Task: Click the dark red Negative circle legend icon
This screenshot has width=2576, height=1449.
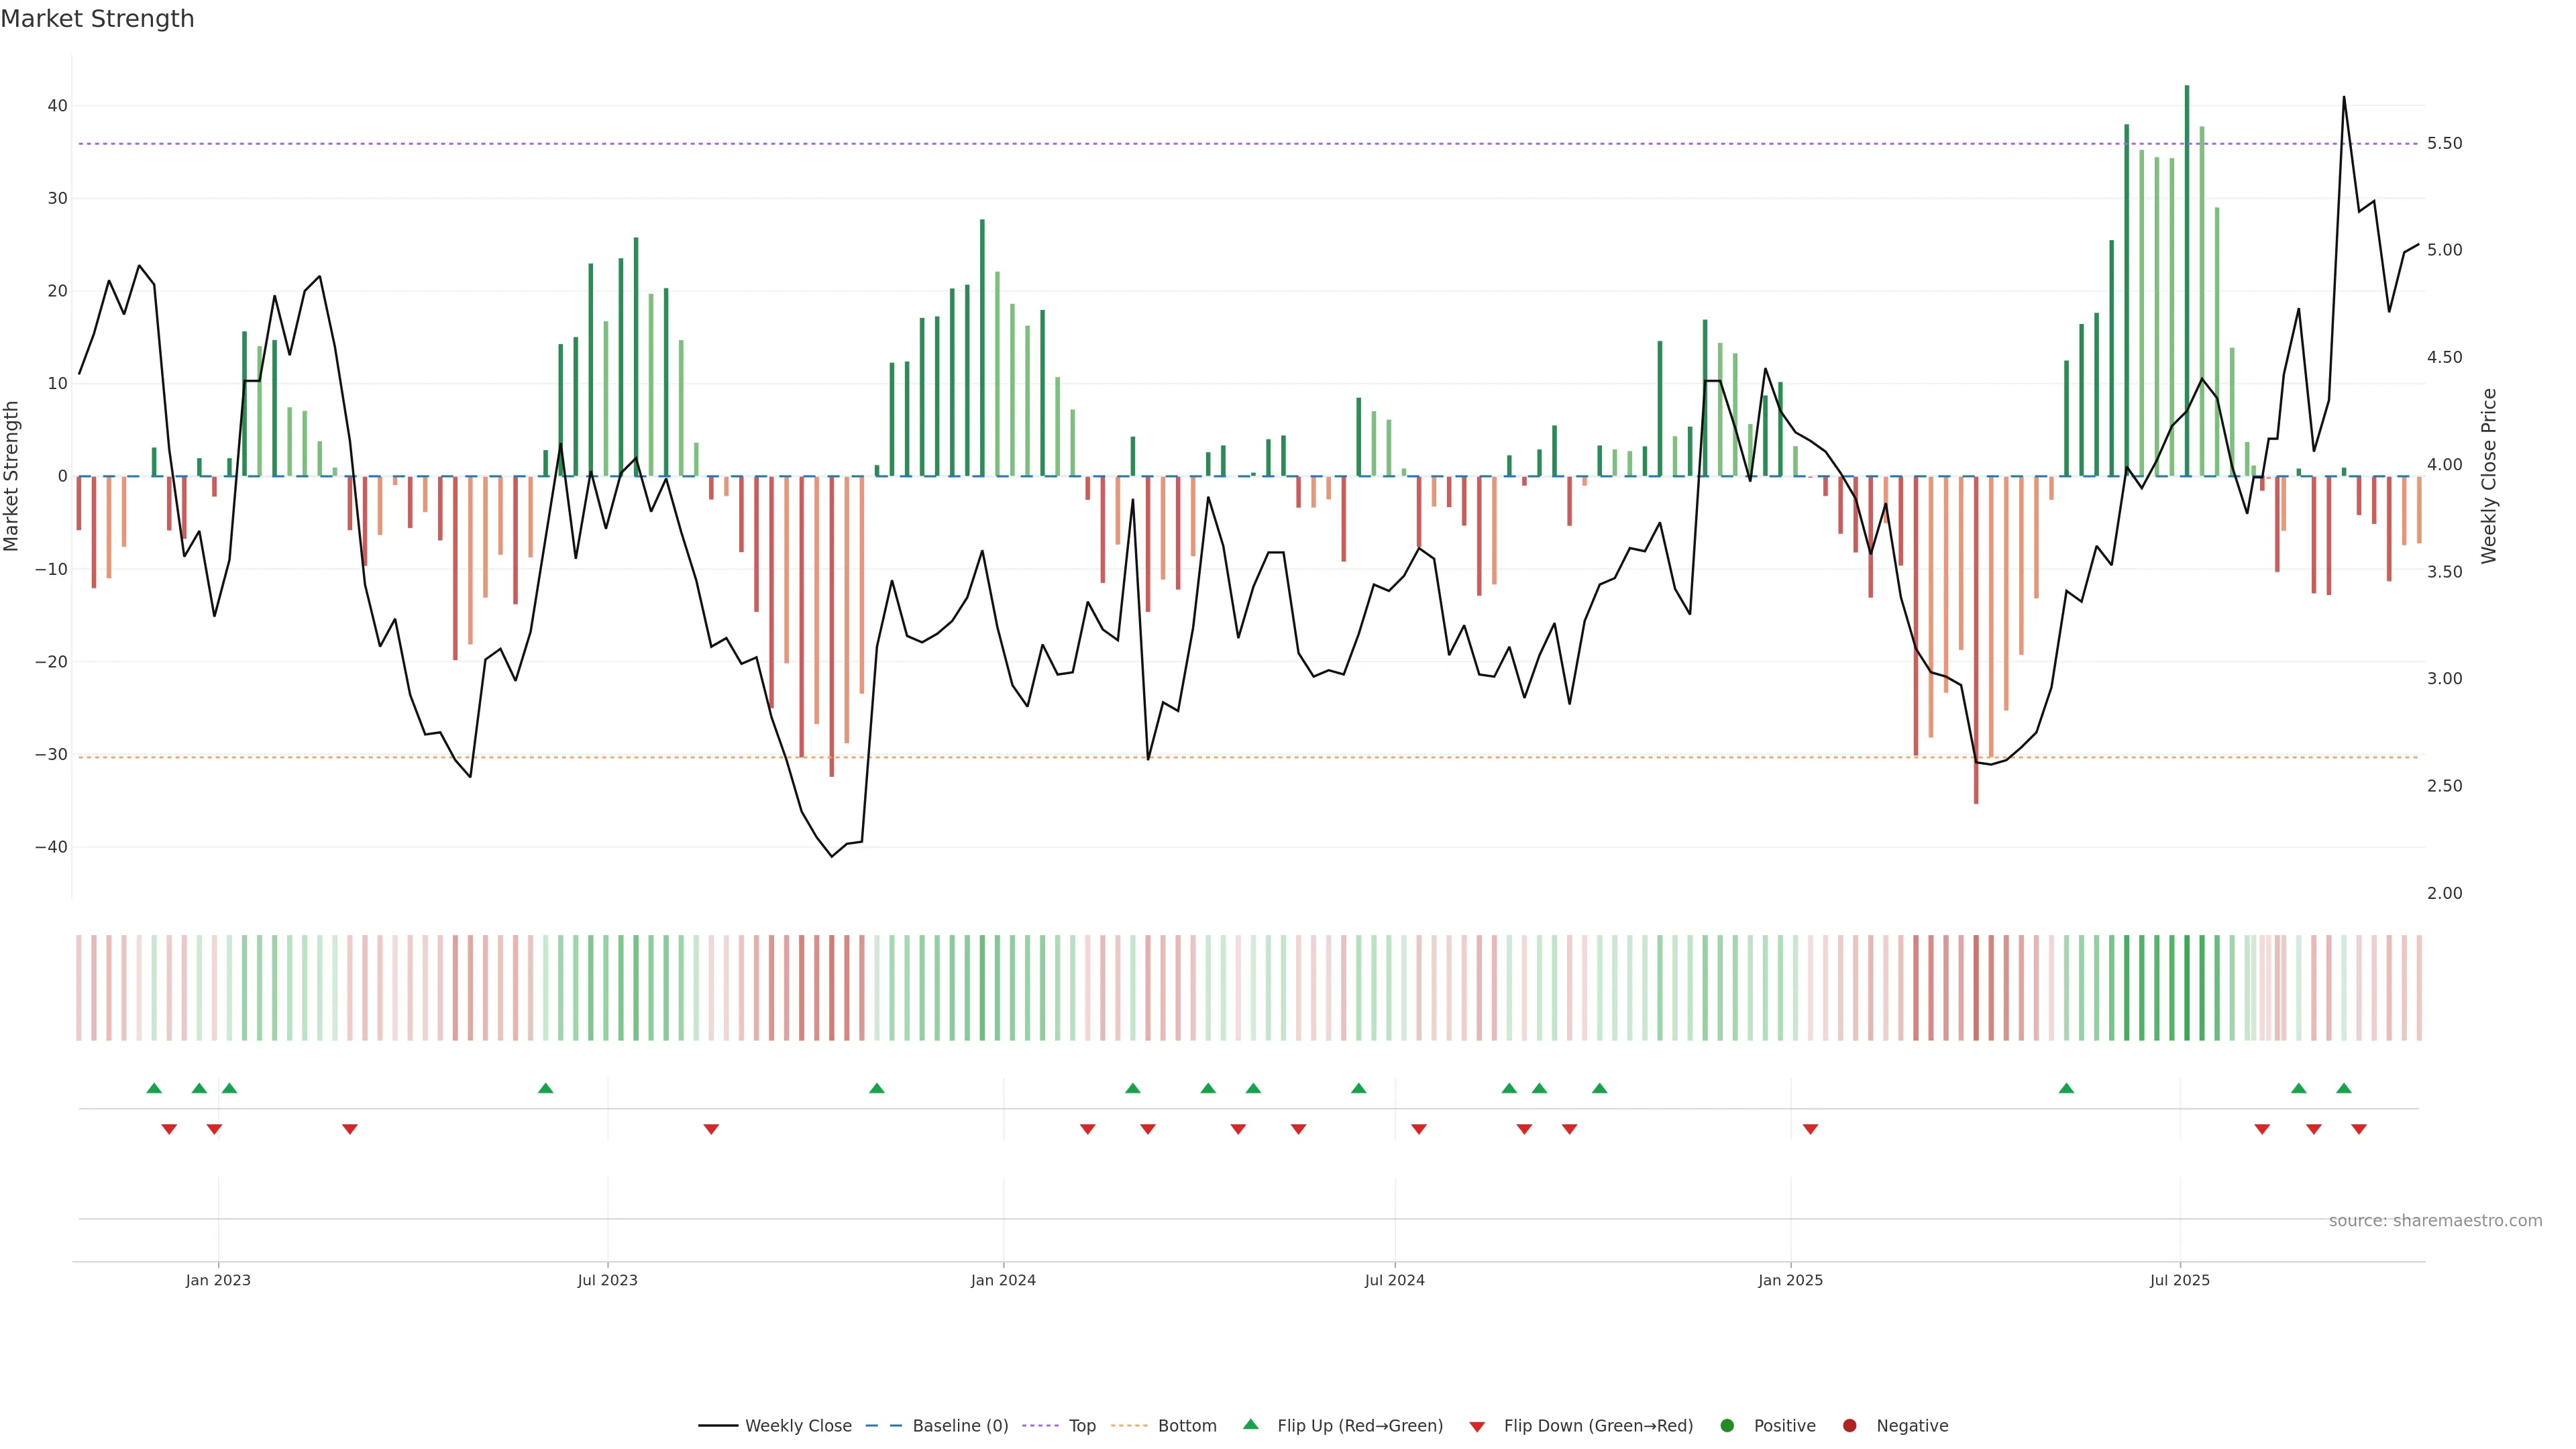Action: (x=1849, y=1425)
